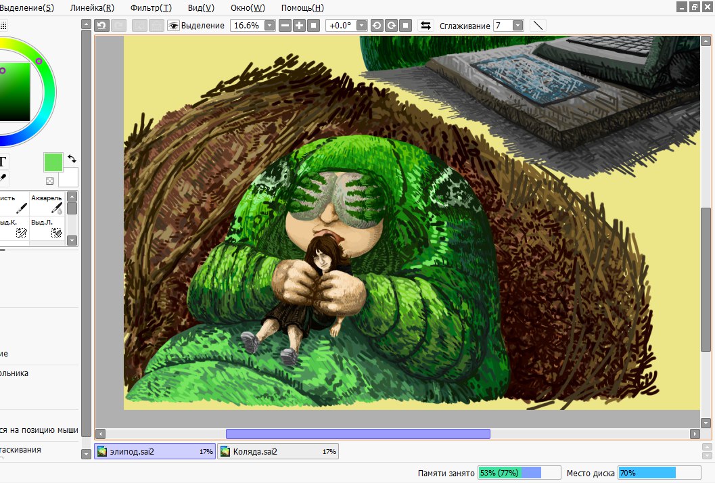Click the canvas vertical scrollbar thumb
The width and height of the screenshot is (715, 483).
[706, 279]
